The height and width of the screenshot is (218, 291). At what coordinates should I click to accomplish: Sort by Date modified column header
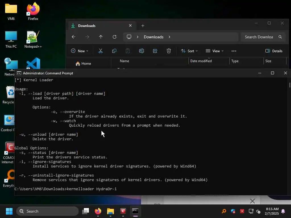click(x=201, y=61)
